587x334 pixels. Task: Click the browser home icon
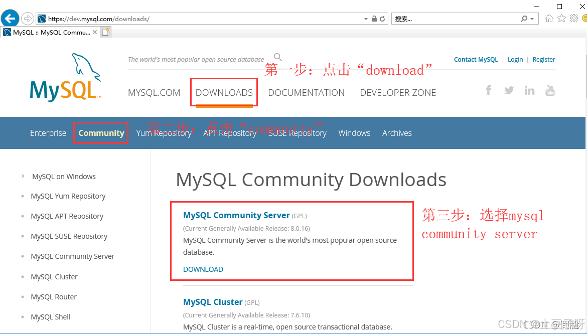[x=549, y=19]
